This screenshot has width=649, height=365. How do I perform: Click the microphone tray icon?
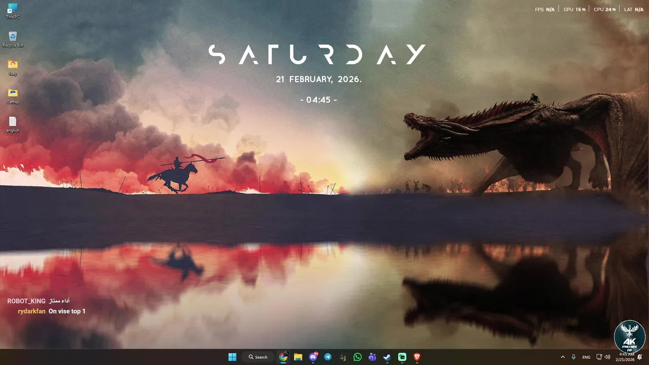click(573, 357)
